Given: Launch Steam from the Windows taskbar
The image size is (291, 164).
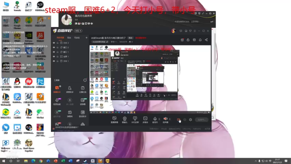Looking at the screenshot, I should 85,161.
